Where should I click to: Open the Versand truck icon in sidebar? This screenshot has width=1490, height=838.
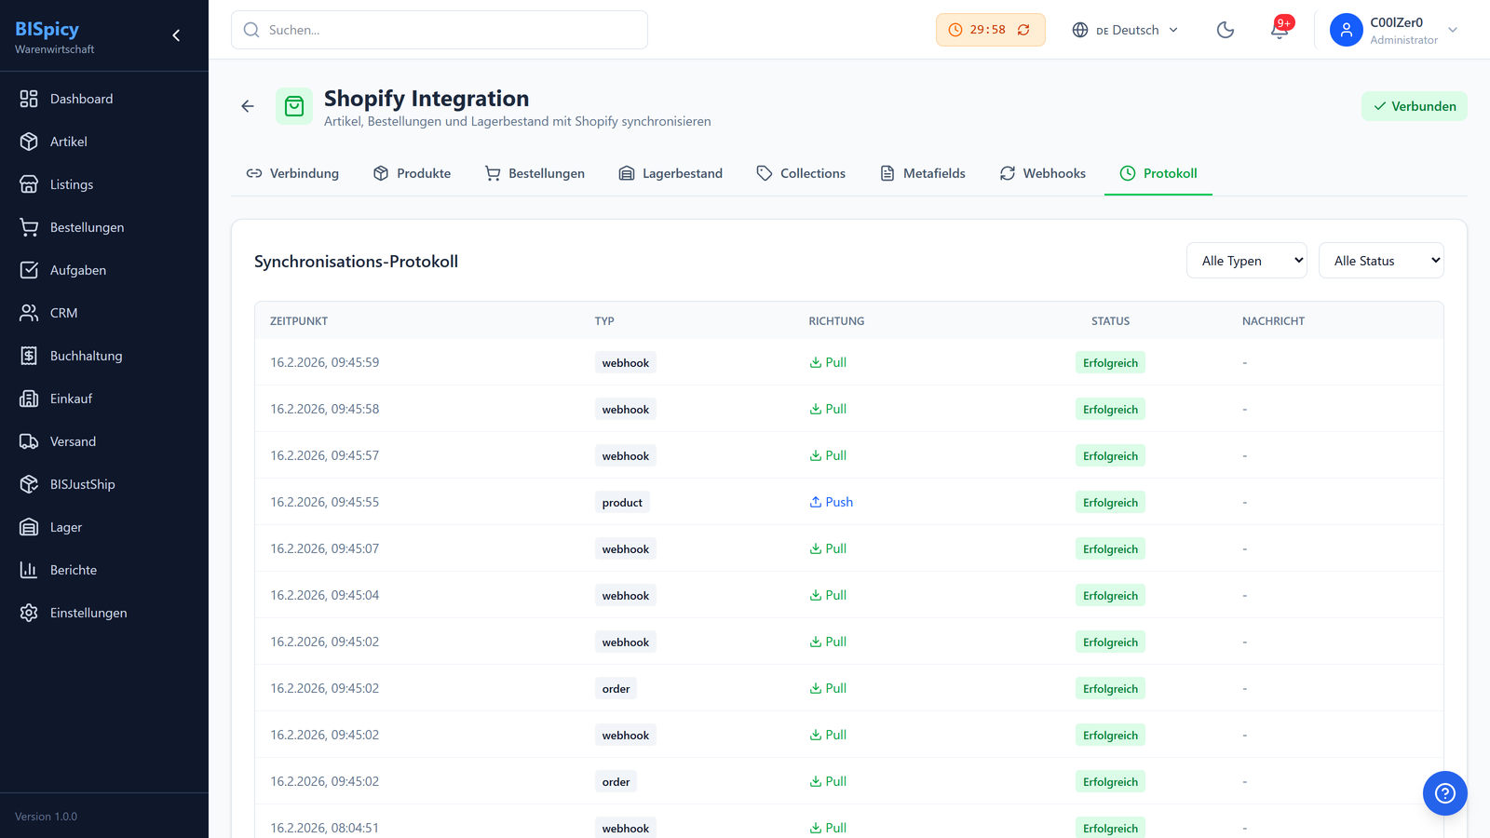pos(29,441)
